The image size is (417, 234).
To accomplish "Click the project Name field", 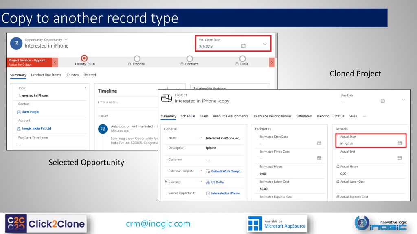I will [x=224, y=138].
